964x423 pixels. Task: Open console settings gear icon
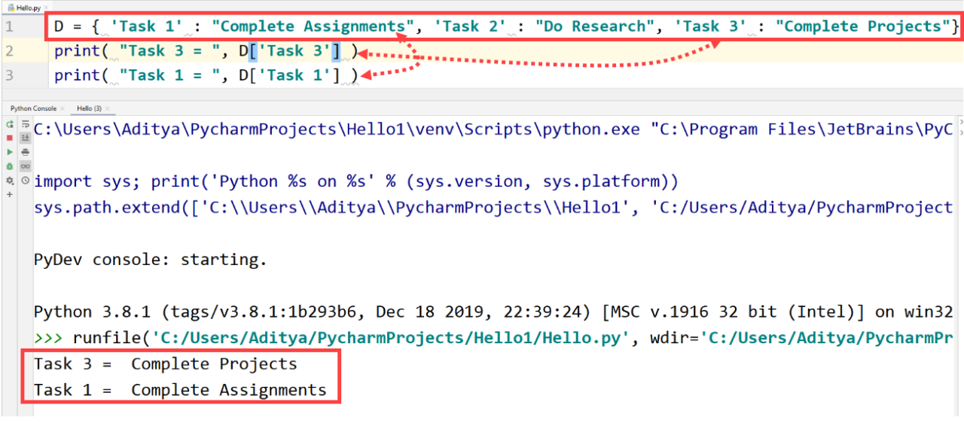coord(10,181)
